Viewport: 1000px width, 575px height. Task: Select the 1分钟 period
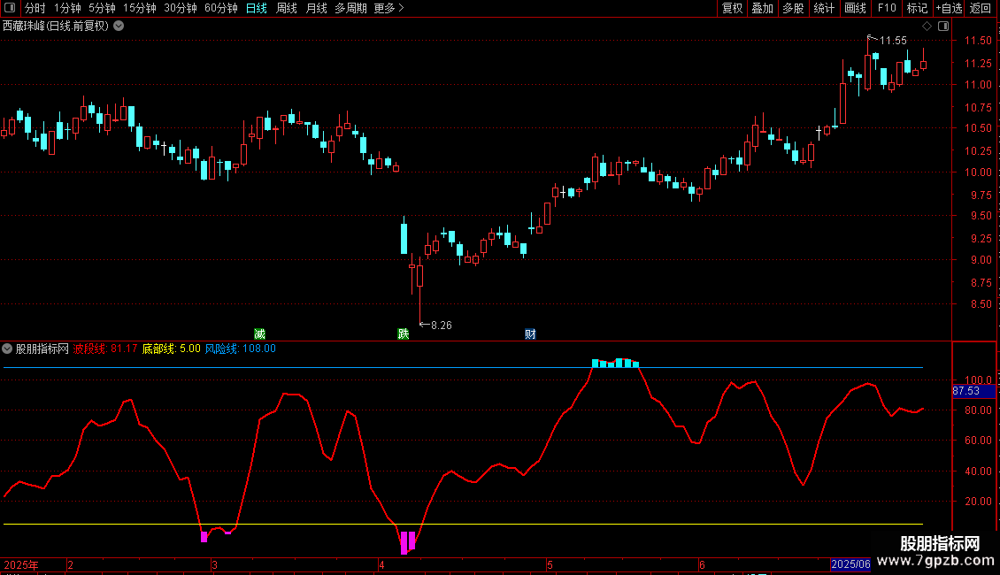67,8
